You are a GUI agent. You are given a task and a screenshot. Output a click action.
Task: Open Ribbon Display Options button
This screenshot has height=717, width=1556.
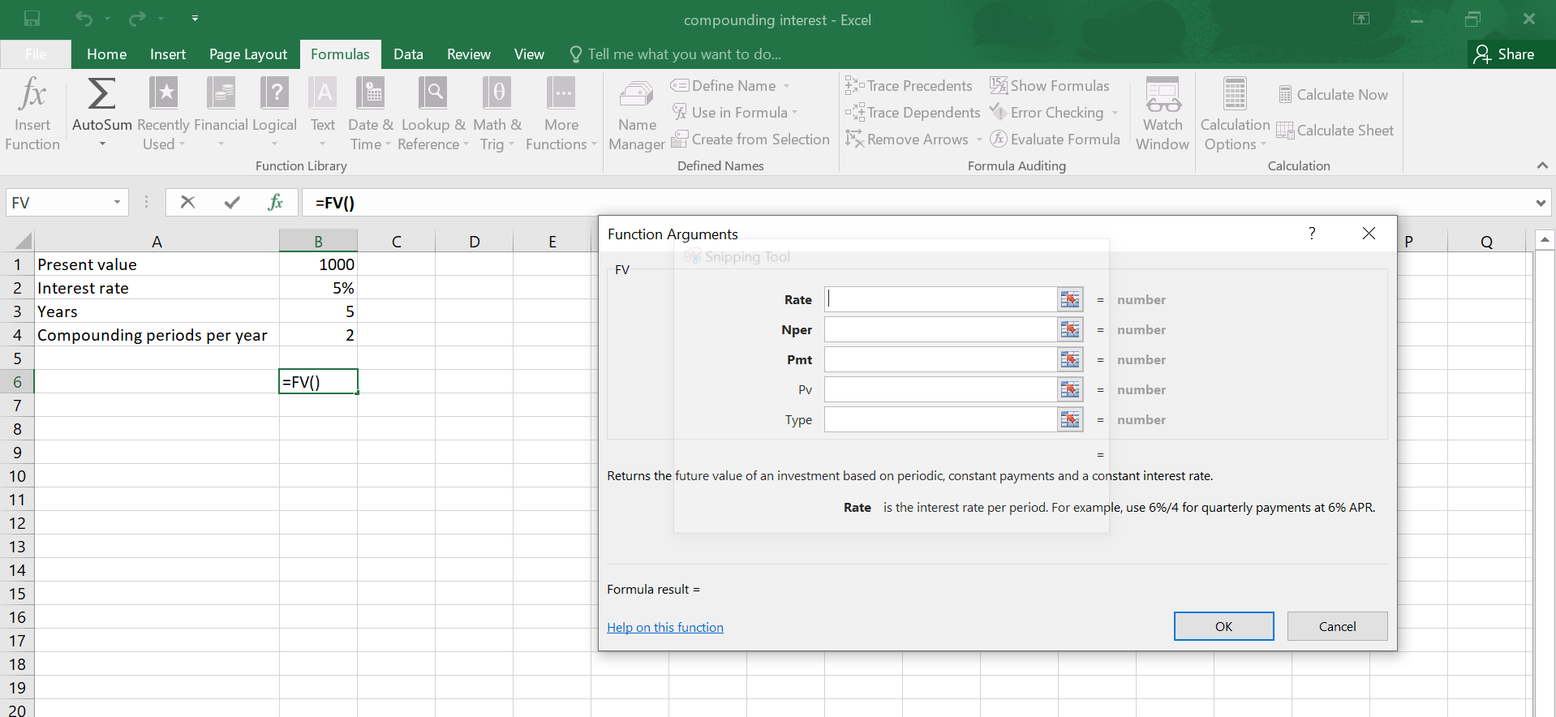tap(1361, 19)
